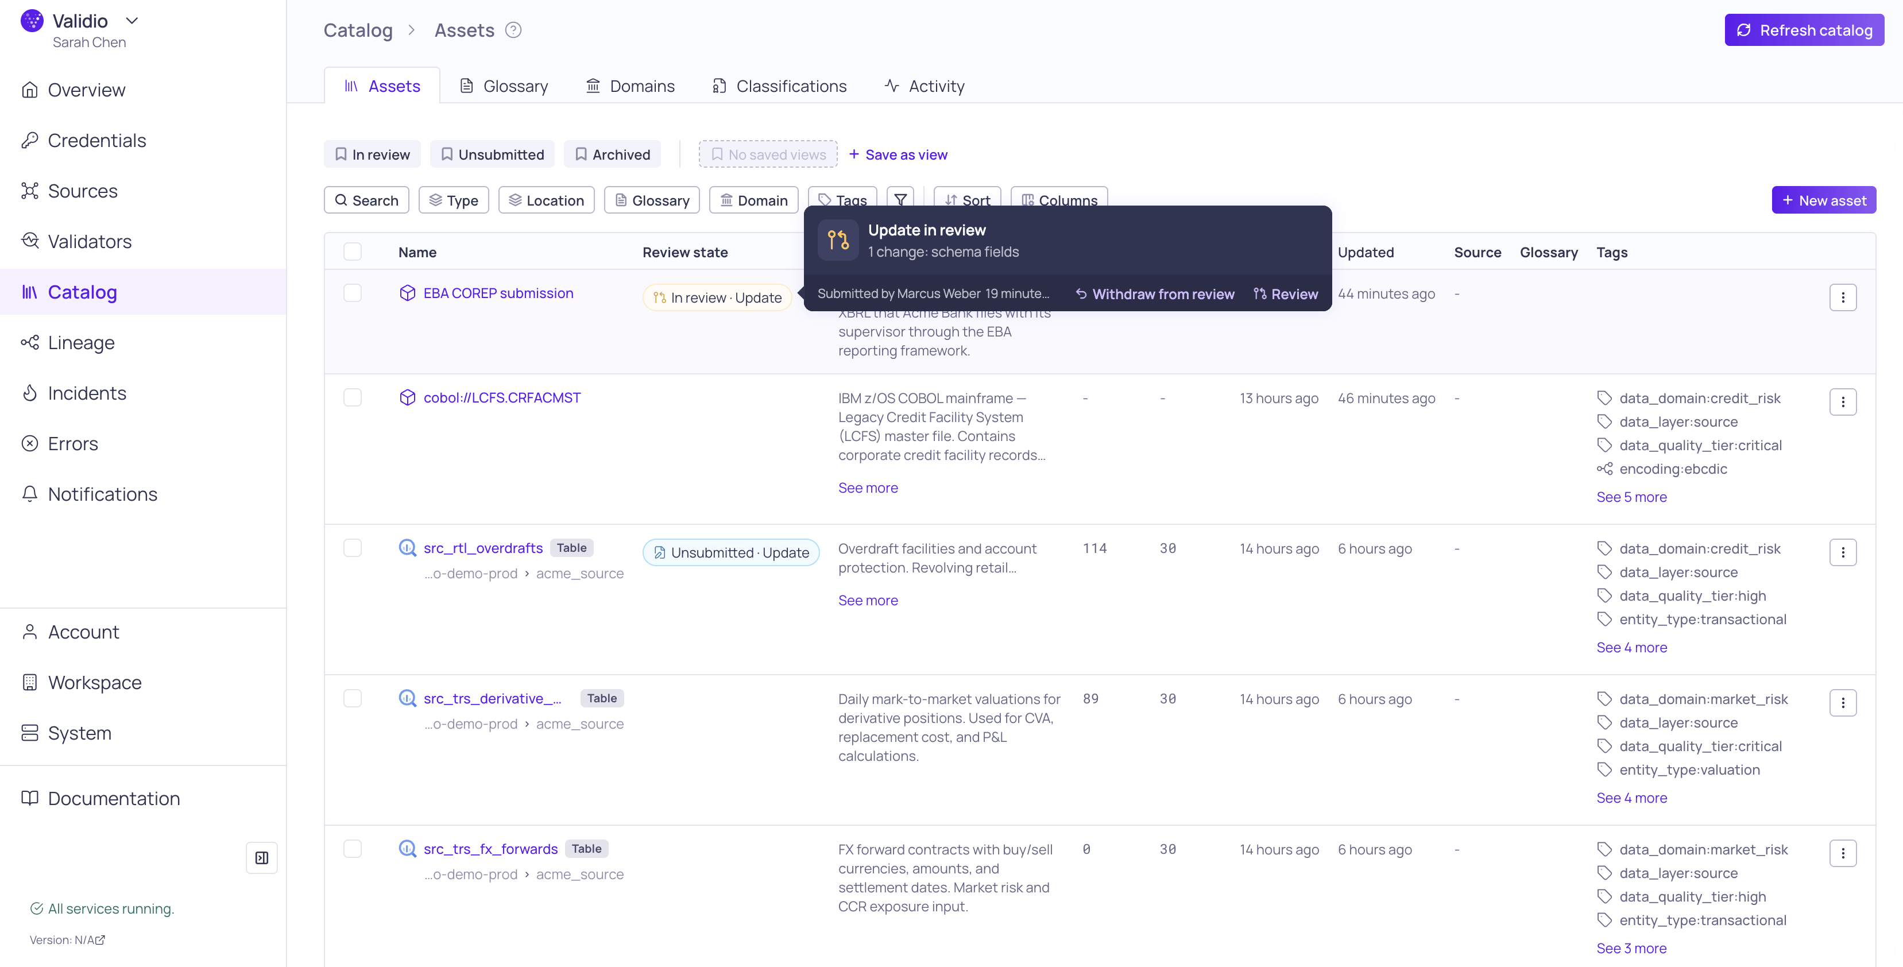
Task: Check the src_trs_fx_forwards row checkbox
Action: click(353, 849)
